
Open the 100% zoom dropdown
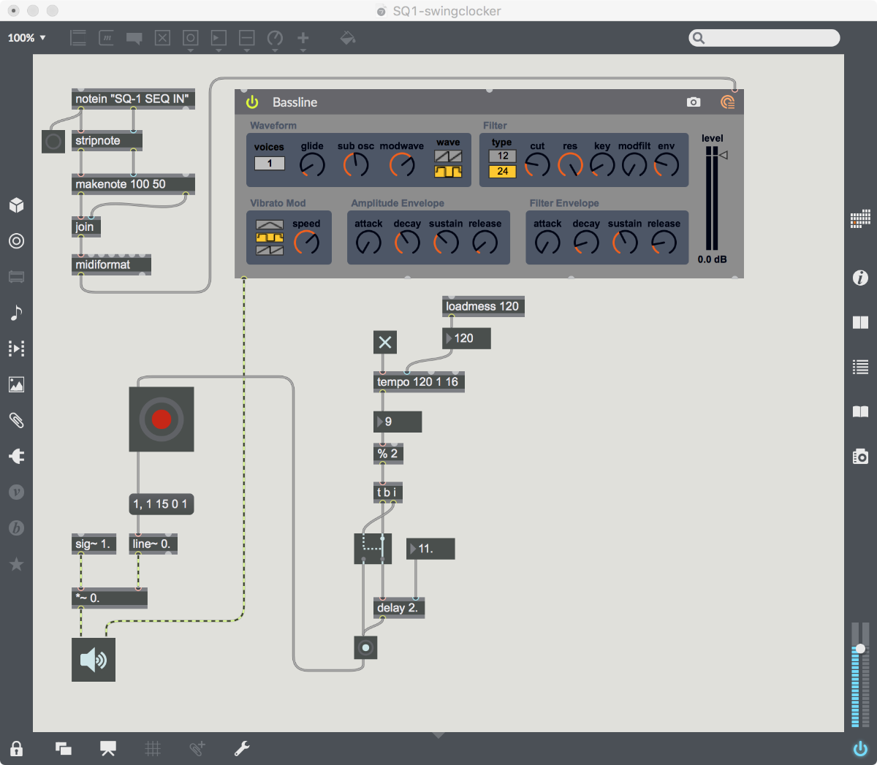click(27, 38)
